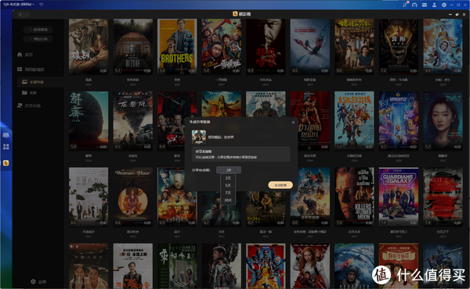This screenshot has height=289, width=470.
Task: Open the BROTHERS movie poster
Action: [x=177, y=46]
